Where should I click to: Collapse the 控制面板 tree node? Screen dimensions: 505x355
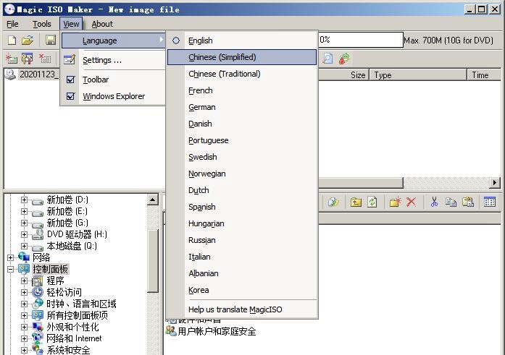[10, 269]
